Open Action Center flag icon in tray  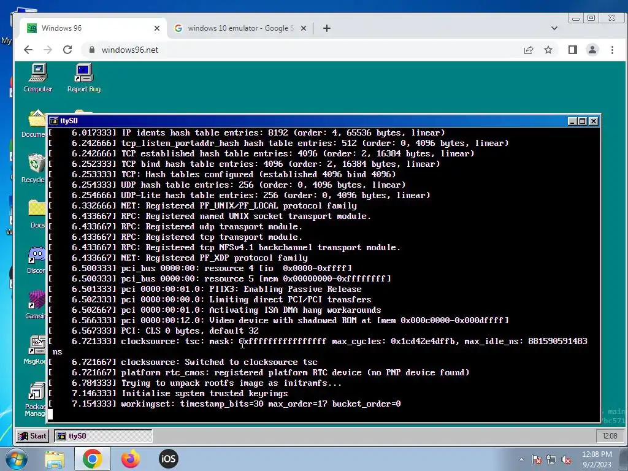click(537, 460)
